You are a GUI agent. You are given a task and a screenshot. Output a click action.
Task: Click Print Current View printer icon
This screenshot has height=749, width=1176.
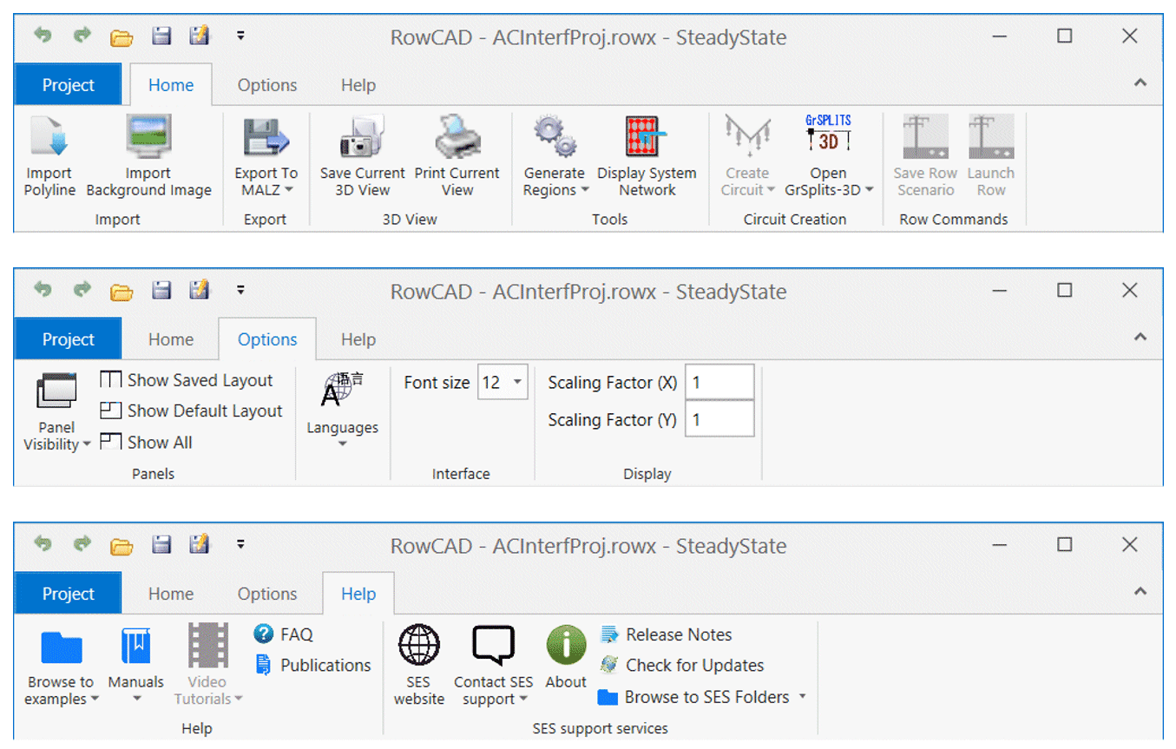coord(457,138)
